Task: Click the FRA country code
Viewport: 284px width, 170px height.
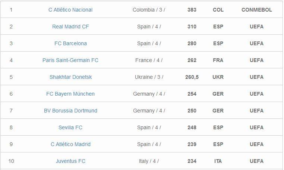Action: [218, 60]
